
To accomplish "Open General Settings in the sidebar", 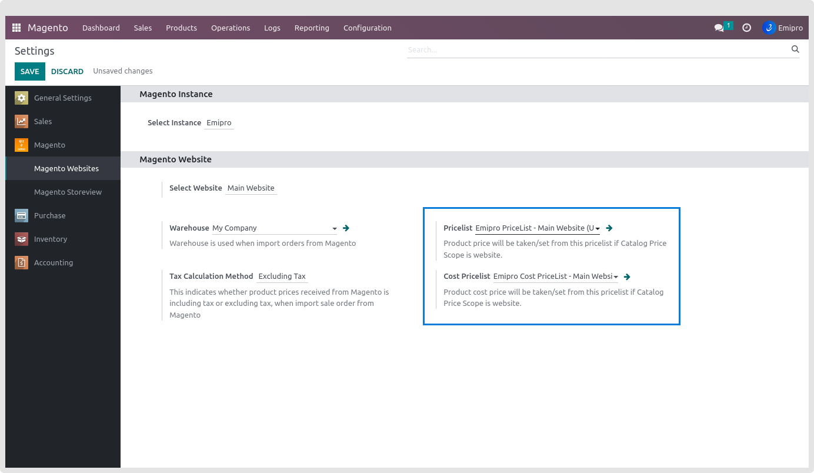I will pos(62,98).
